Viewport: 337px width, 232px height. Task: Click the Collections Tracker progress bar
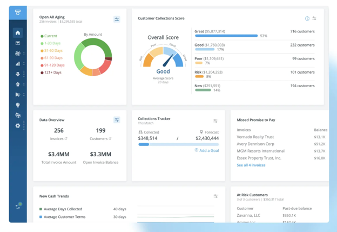(178, 144)
